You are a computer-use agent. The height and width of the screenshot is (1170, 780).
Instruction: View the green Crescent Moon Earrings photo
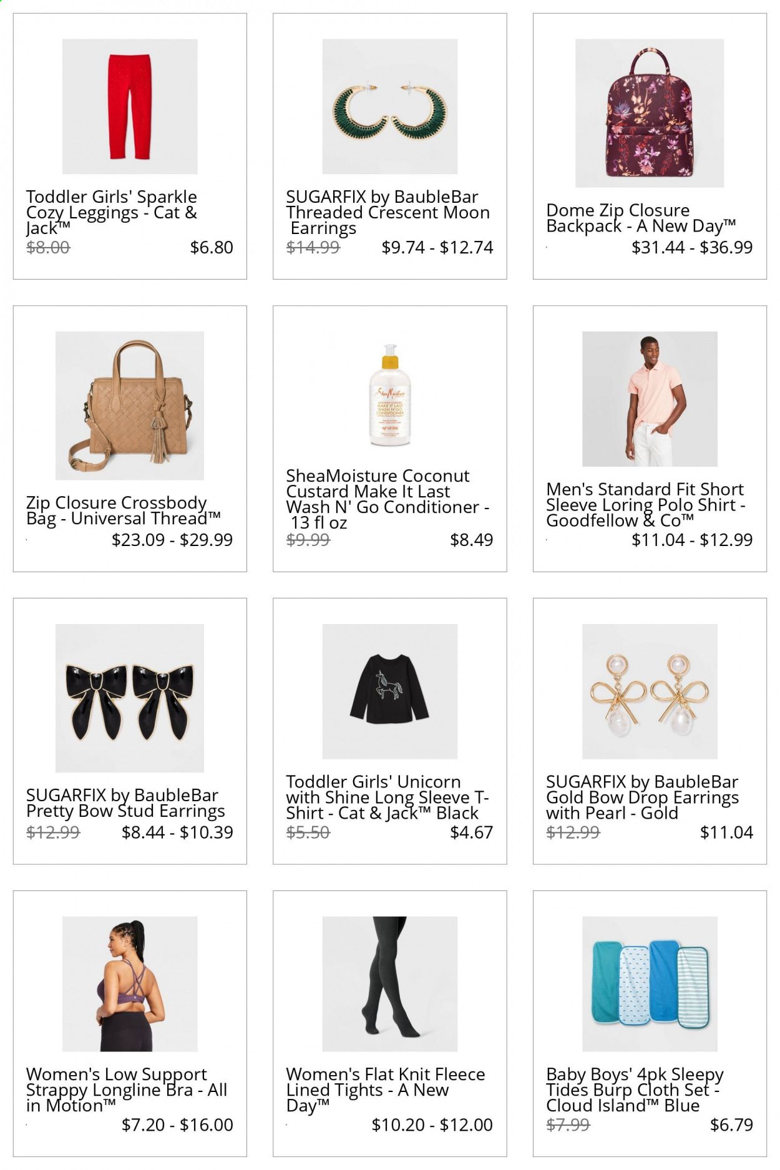point(390,107)
